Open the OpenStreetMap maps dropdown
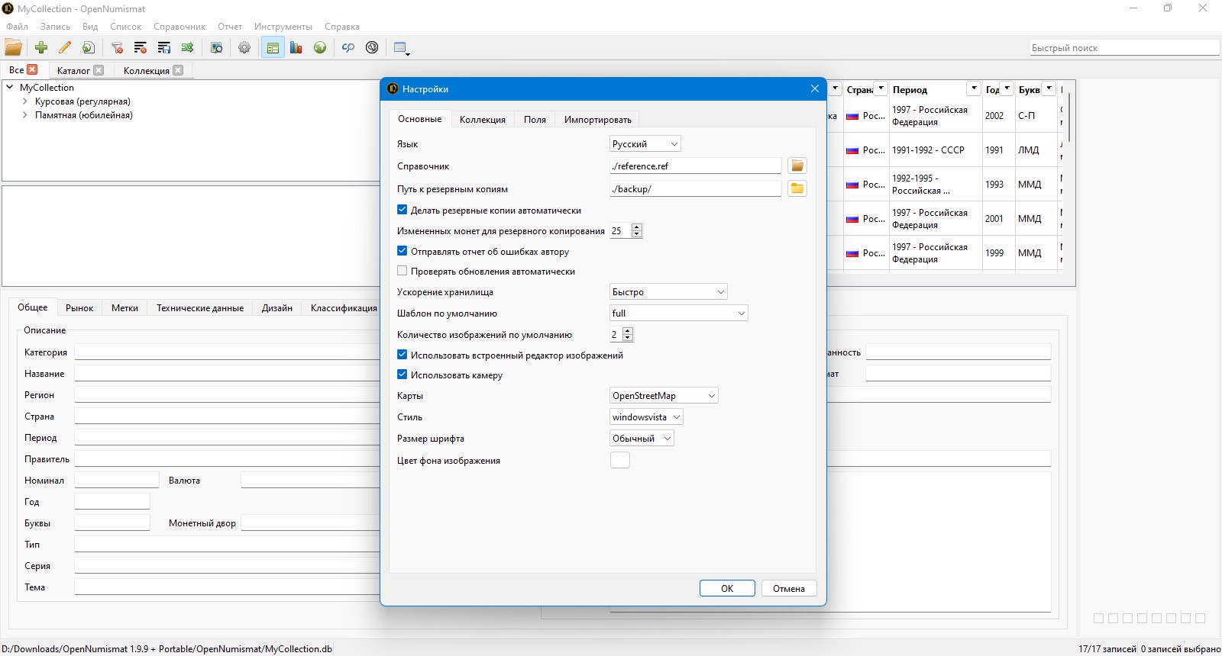Viewport: 1222px width, 656px height. pyautogui.click(x=664, y=395)
